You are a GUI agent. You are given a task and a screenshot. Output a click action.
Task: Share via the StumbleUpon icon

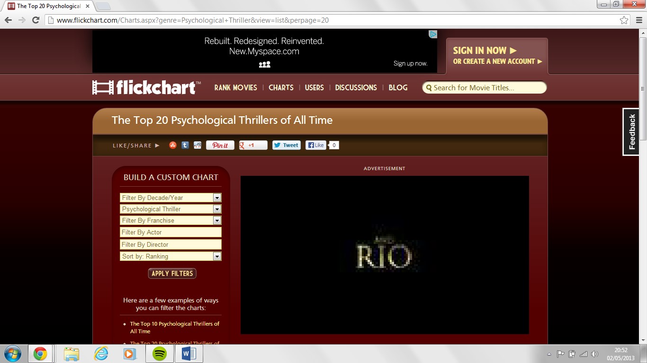click(173, 145)
